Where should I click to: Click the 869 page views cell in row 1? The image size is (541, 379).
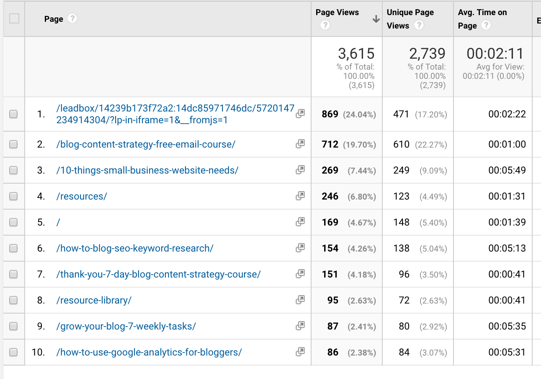coord(330,114)
